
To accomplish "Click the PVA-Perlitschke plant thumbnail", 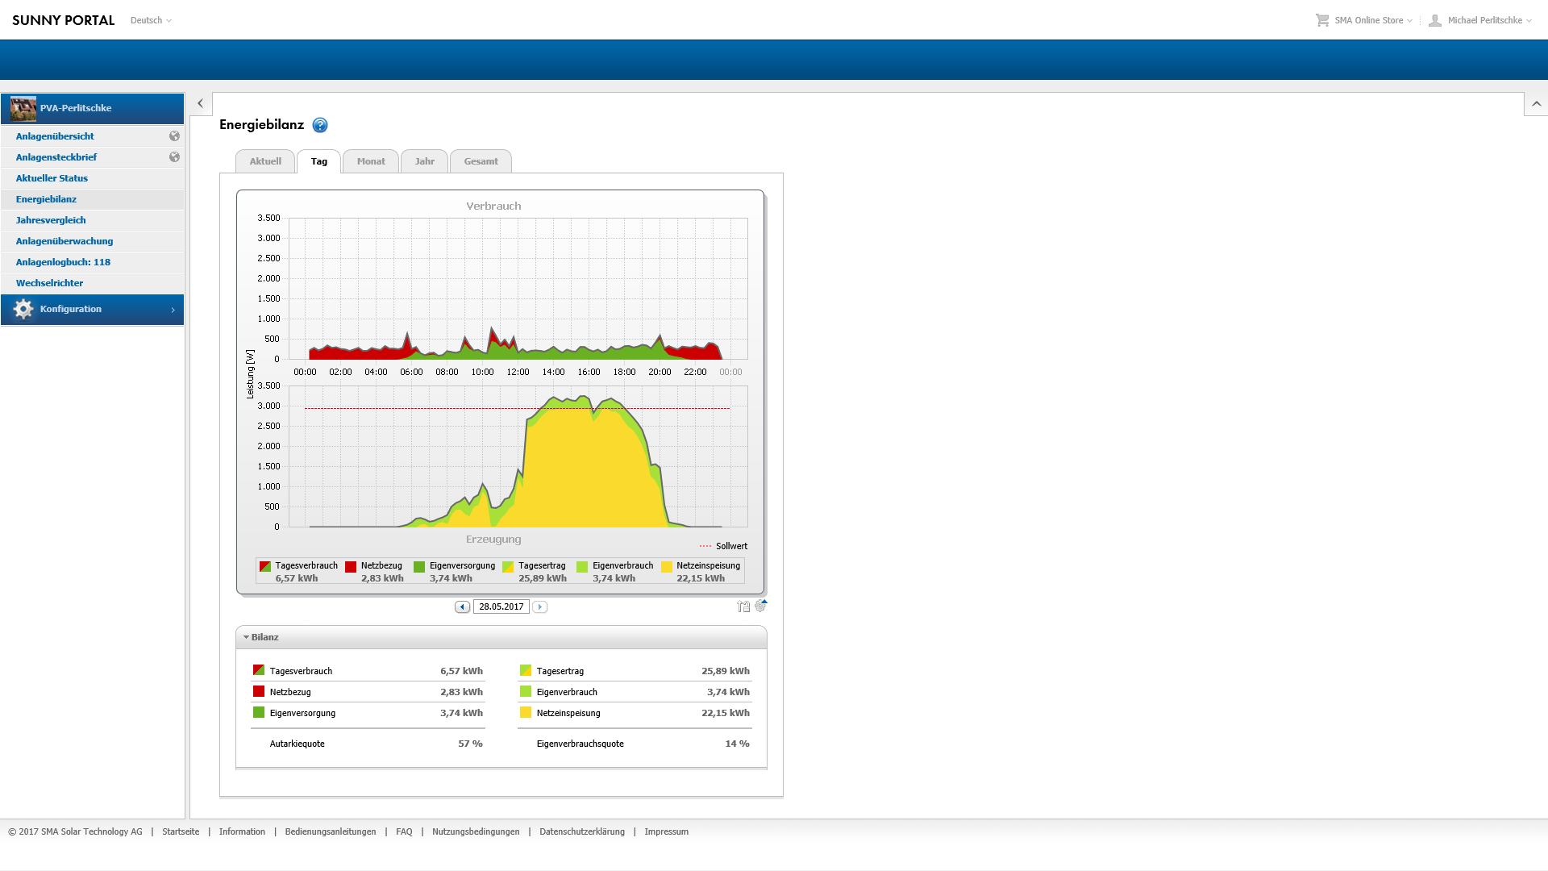I will pyautogui.click(x=23, y=108).
